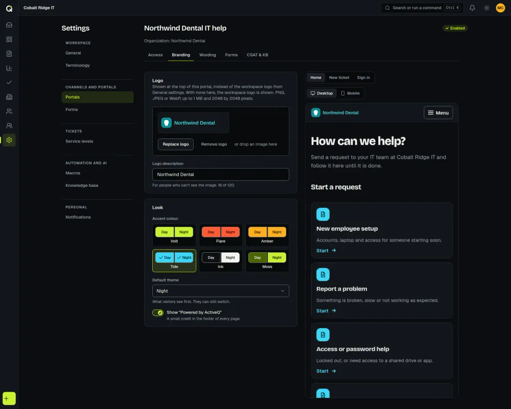Pick the Volt Night colour swatch
Viewport: 511px width, 409px height.
coord(184,232)
